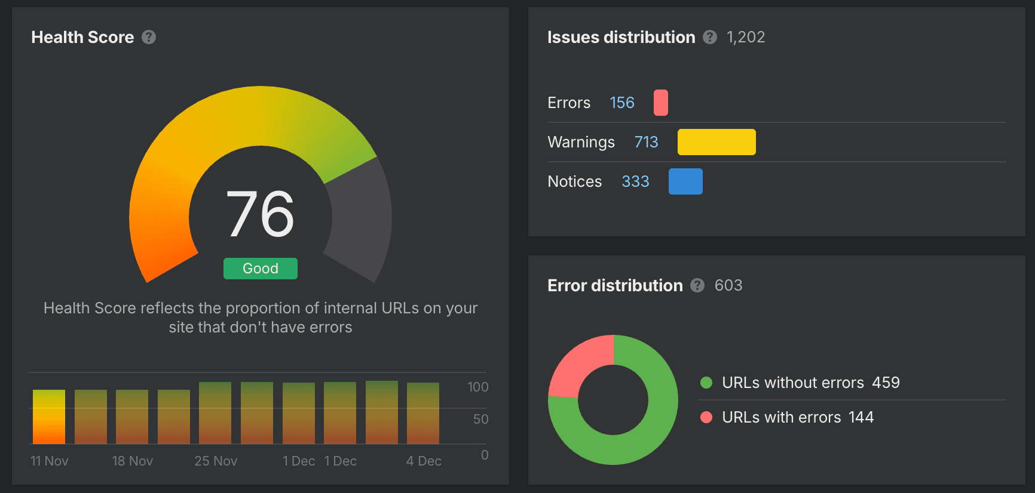Click the green dot beside URLs without errors
This screenshot has height=493, width=1035.
point(706,383)
